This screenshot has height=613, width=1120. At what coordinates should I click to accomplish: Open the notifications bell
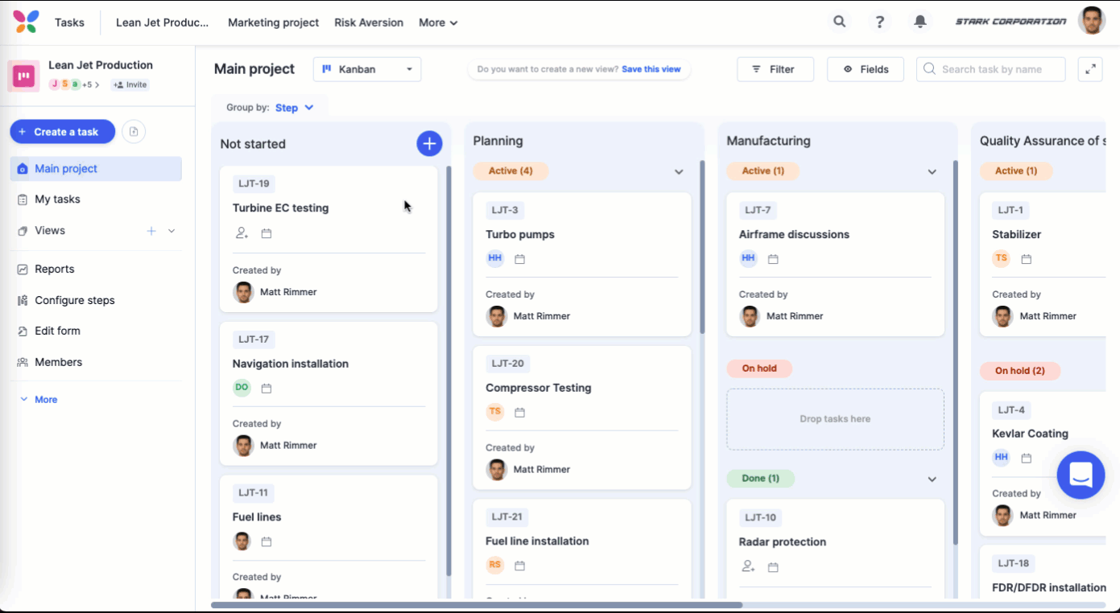pyautogui.click(x=920, y=22)
